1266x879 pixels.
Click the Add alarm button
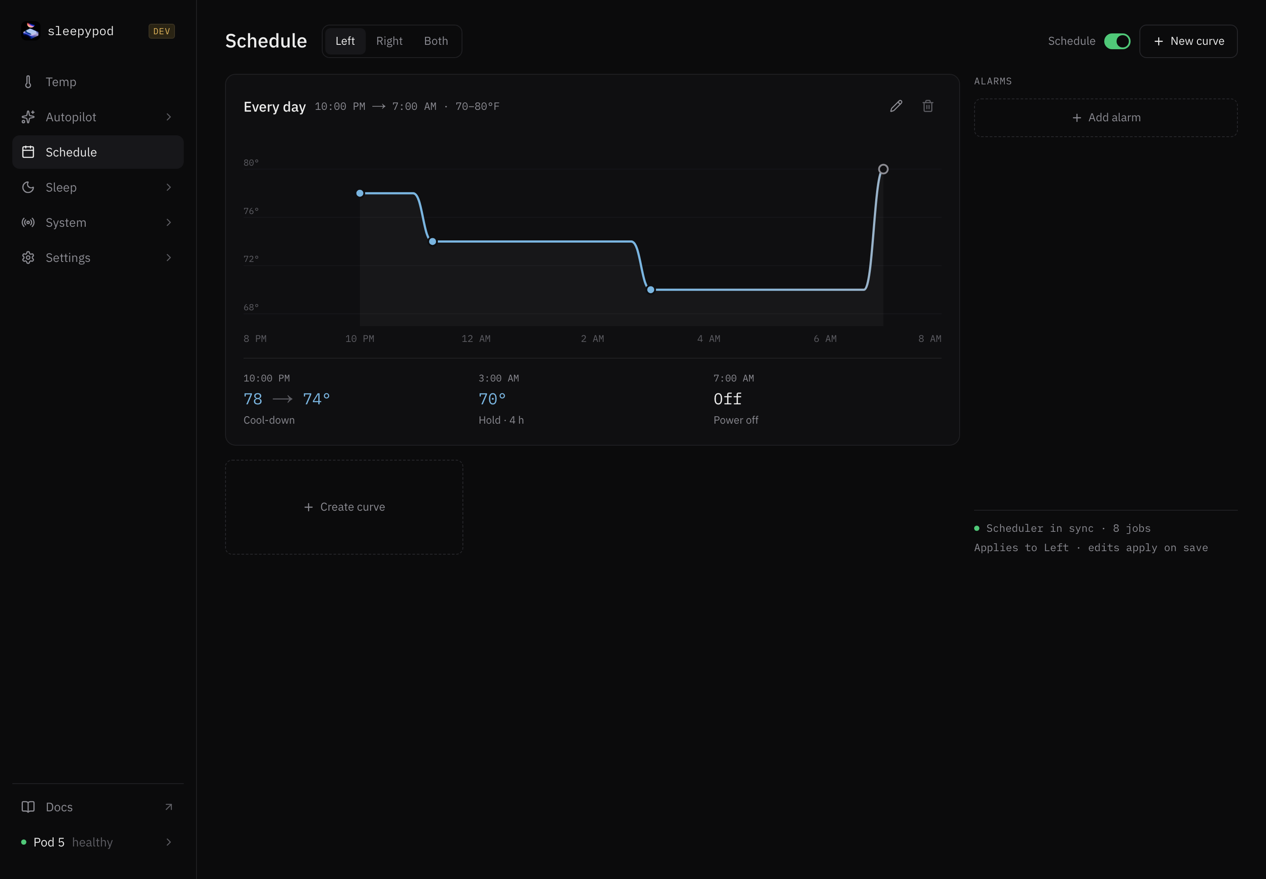tap(1106, 118)
